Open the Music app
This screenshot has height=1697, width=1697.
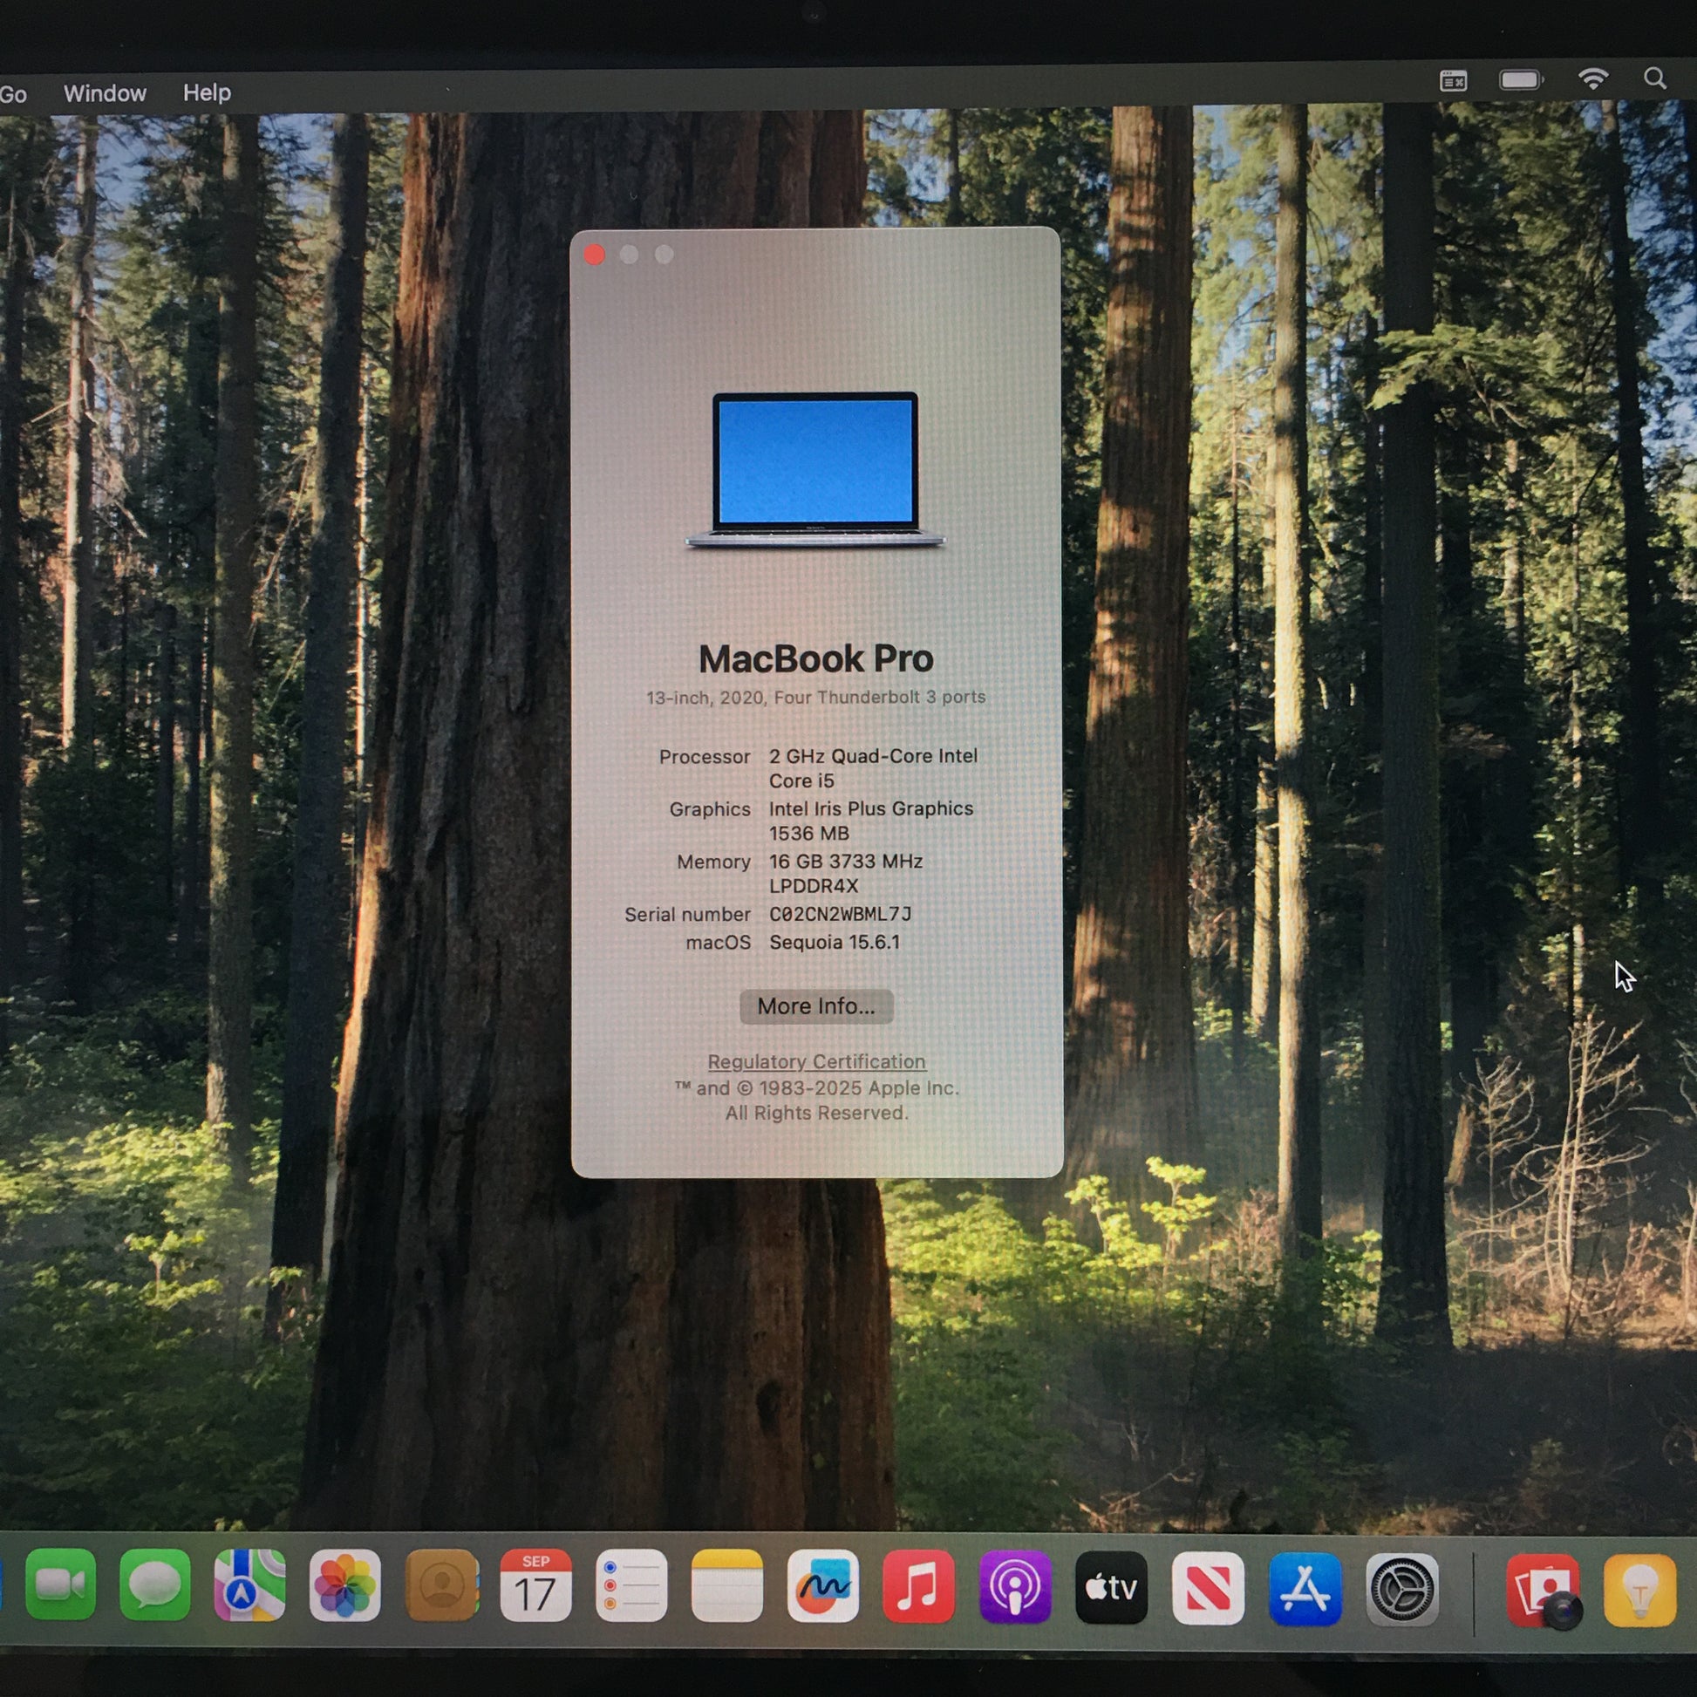pyautogui.click(x=919, y=1587)
